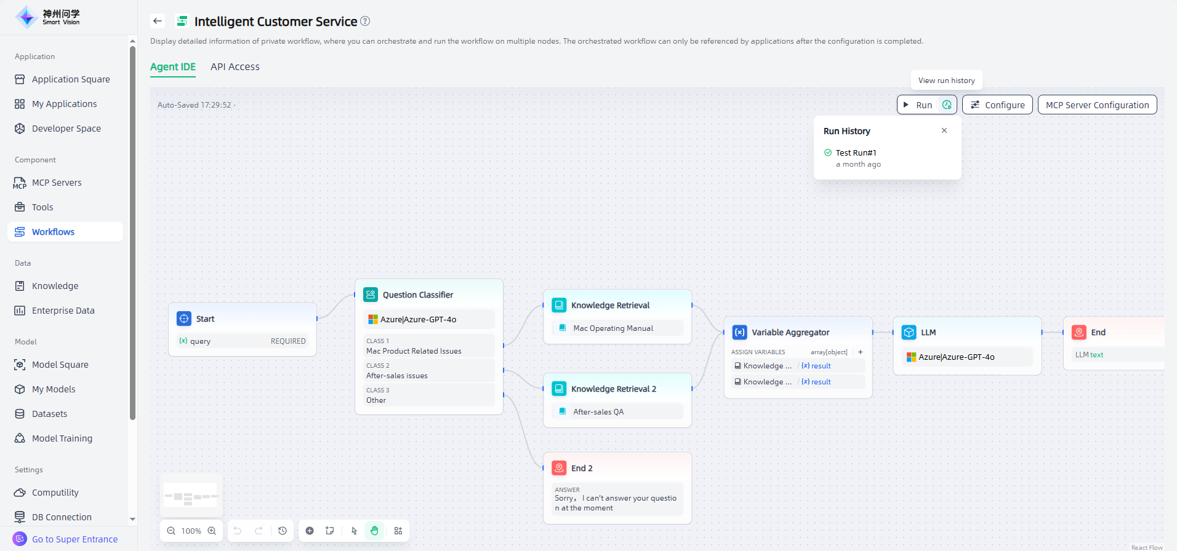
Task: Click the view run history icon beside Run
Action: [947, 105]
